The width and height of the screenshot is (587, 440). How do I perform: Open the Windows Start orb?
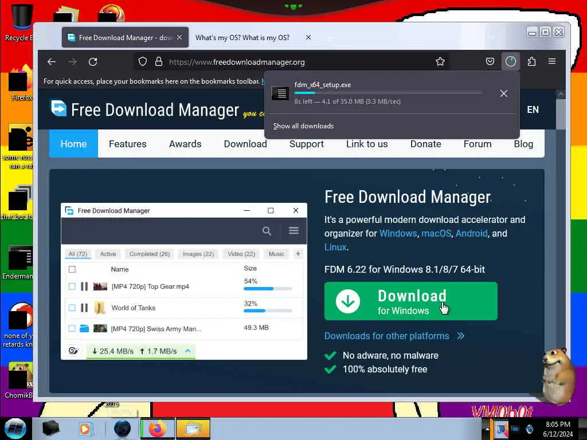click(15, 429)
